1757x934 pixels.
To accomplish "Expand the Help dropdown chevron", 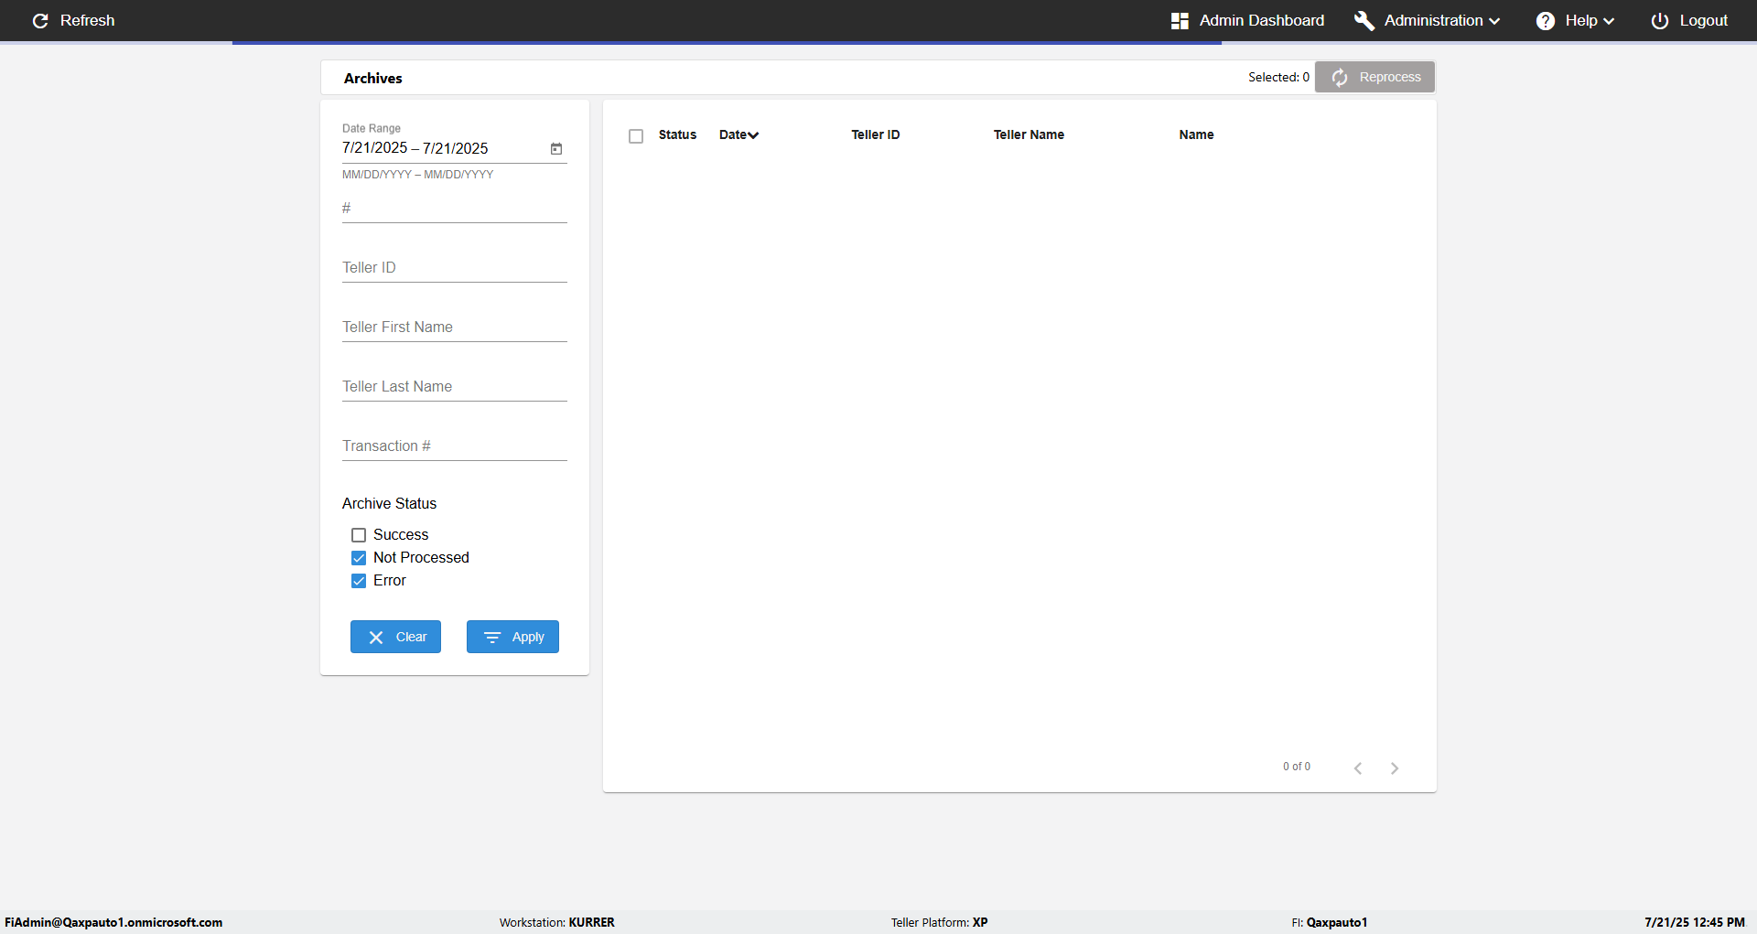I will point(1609,21).
